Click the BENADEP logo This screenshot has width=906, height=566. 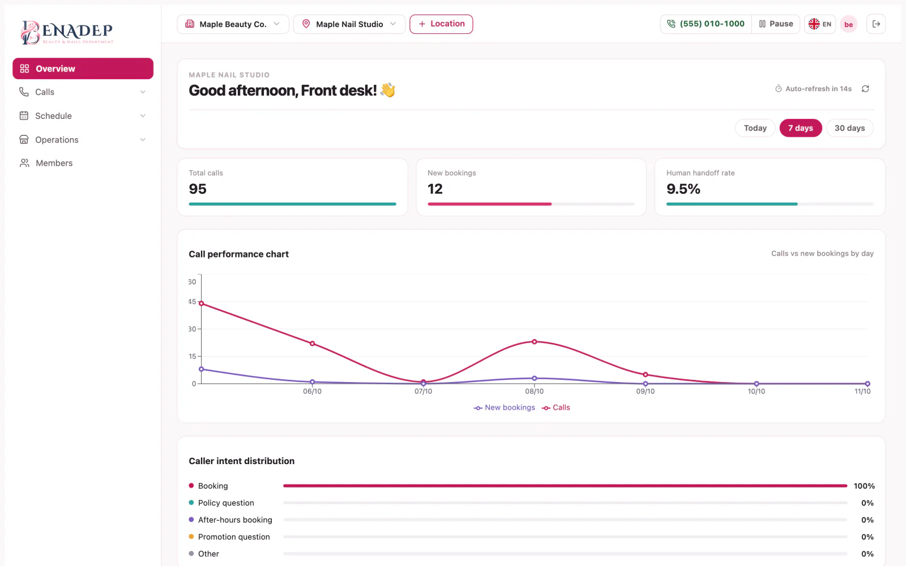tap(67, 32)
